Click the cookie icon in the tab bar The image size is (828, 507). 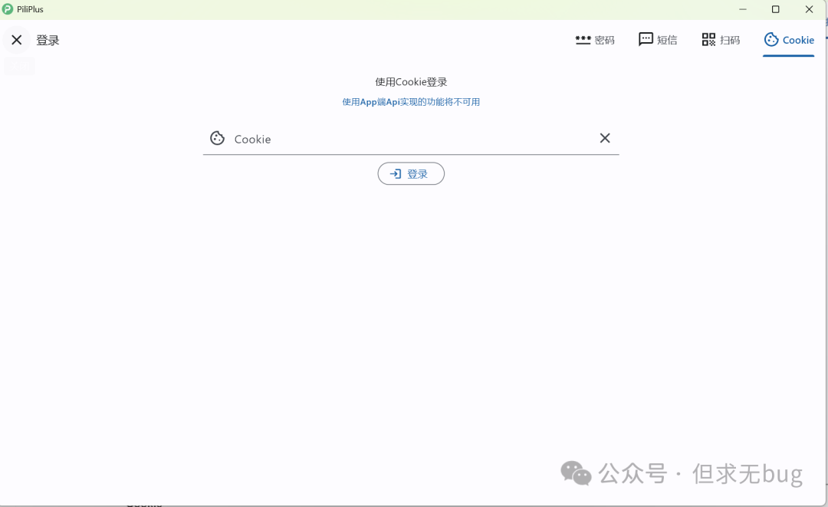point(771,40)
